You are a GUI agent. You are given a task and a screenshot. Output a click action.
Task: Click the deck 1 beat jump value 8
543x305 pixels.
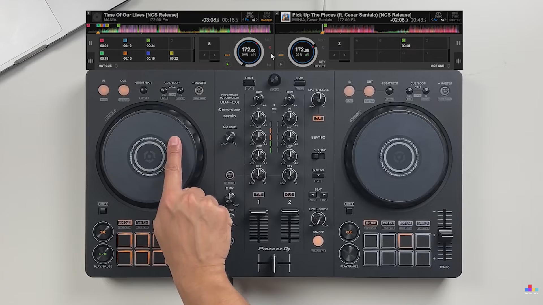point(209,44)
